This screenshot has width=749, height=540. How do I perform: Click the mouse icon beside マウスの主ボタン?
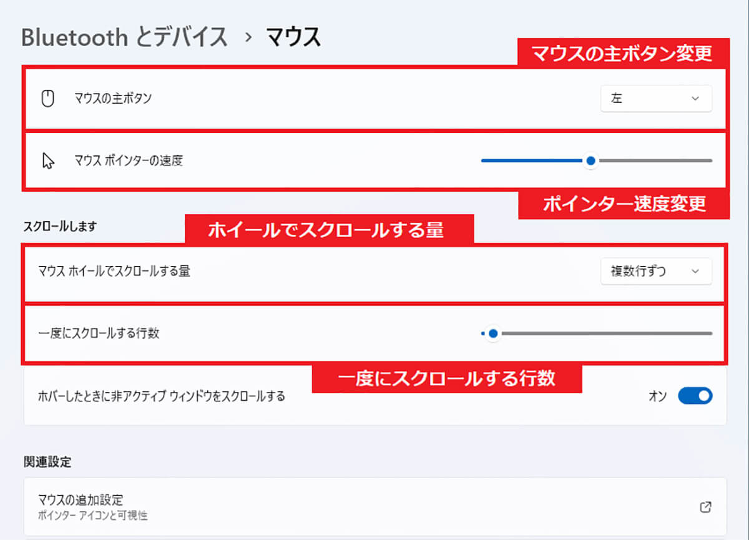coord(48,99)
